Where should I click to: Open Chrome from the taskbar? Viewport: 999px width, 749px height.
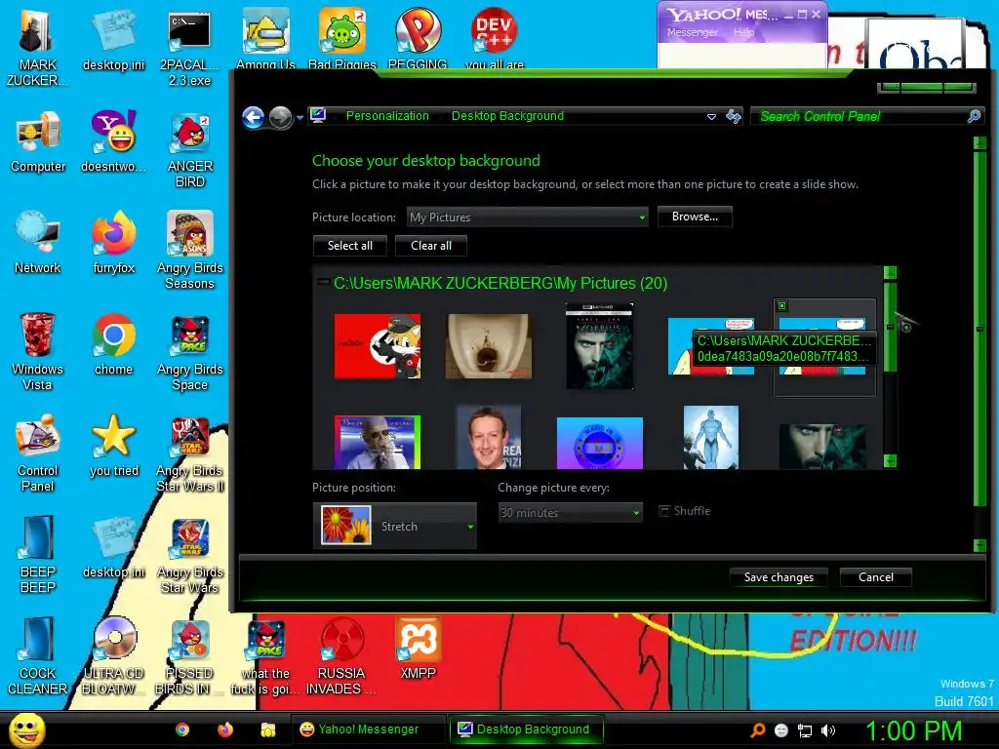[182, 729]
